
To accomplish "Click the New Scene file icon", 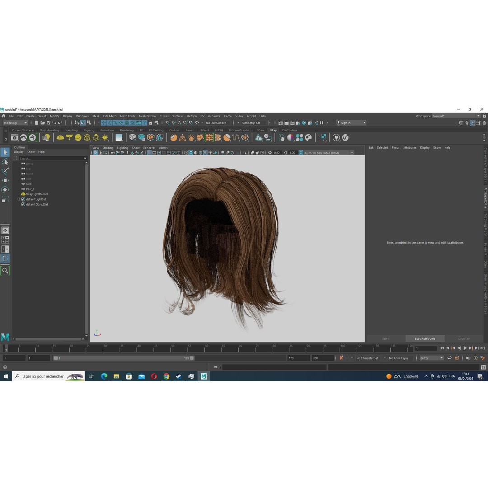I will (37, 123).
